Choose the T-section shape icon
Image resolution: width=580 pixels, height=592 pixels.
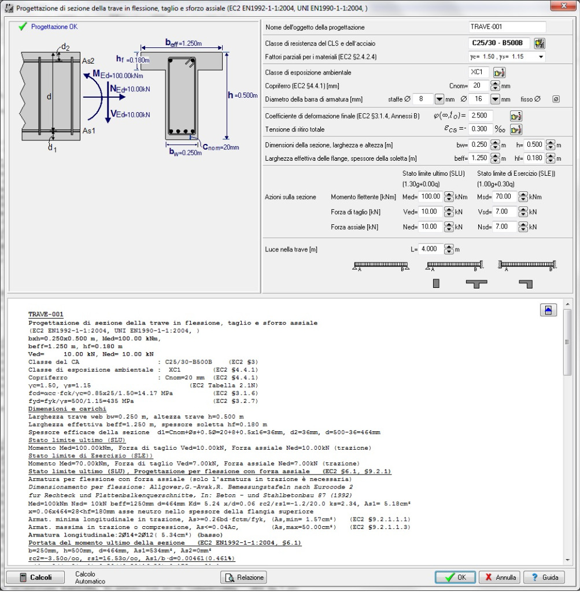point(476,284)
